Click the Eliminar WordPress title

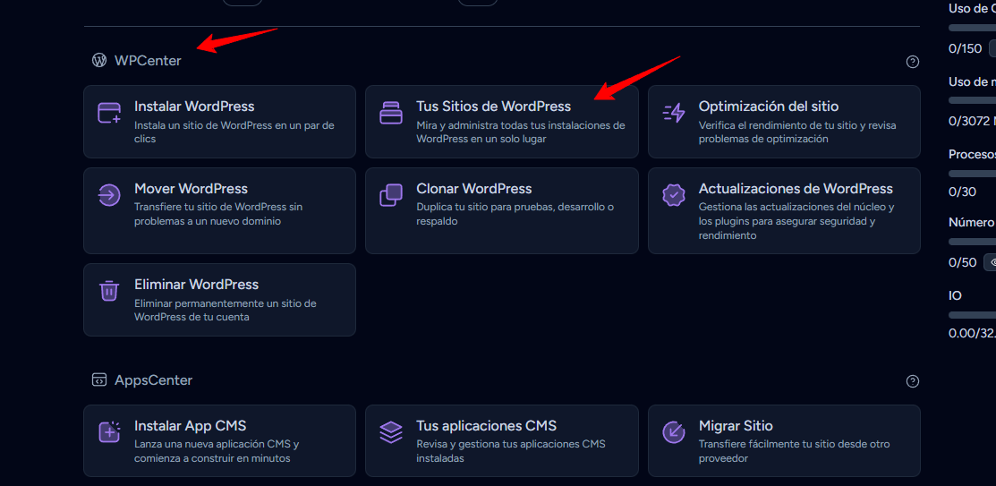(x=196, y=285)
